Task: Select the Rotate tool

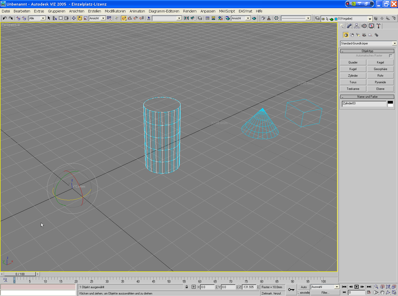Action: pos(80,18)
